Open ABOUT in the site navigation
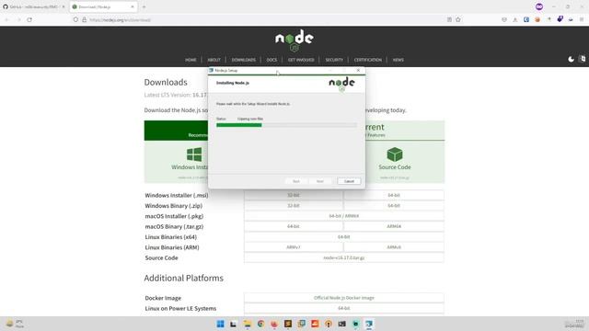 [214, 60]
